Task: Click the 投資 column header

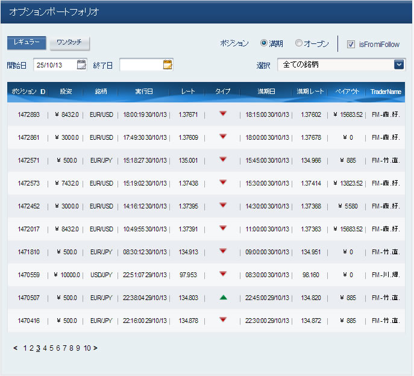Action: 66,92
